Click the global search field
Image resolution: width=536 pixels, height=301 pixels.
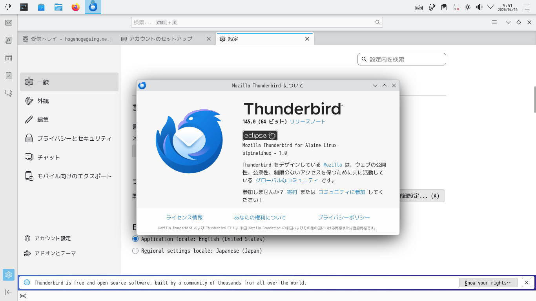tap(257, 22)
